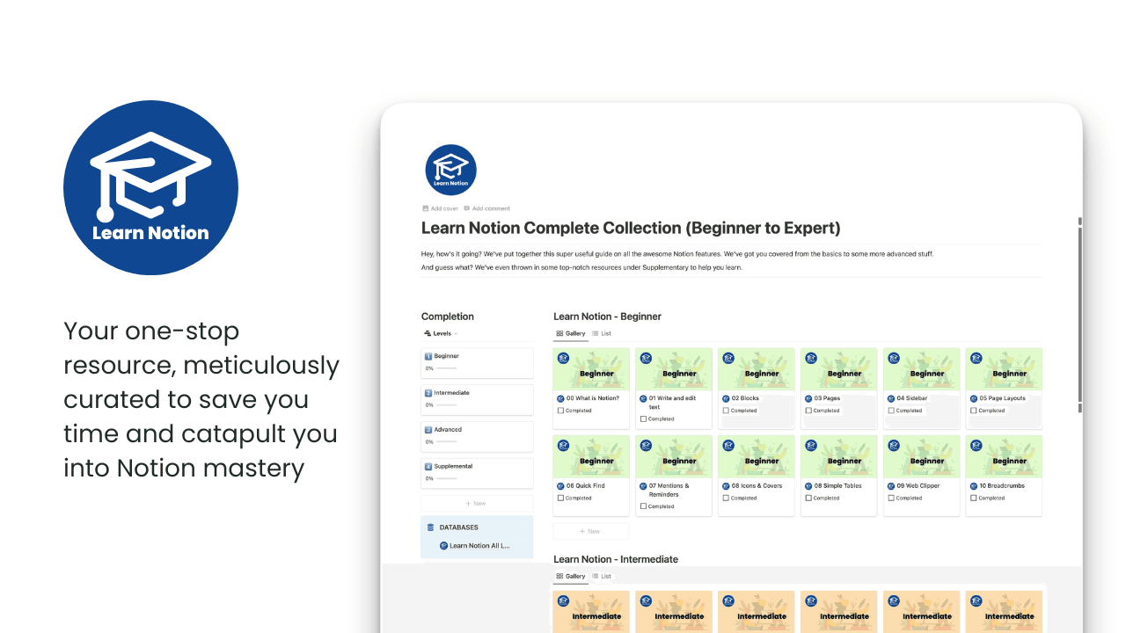Click the page icon next to 08 Icons & Covers

[726, 485]
